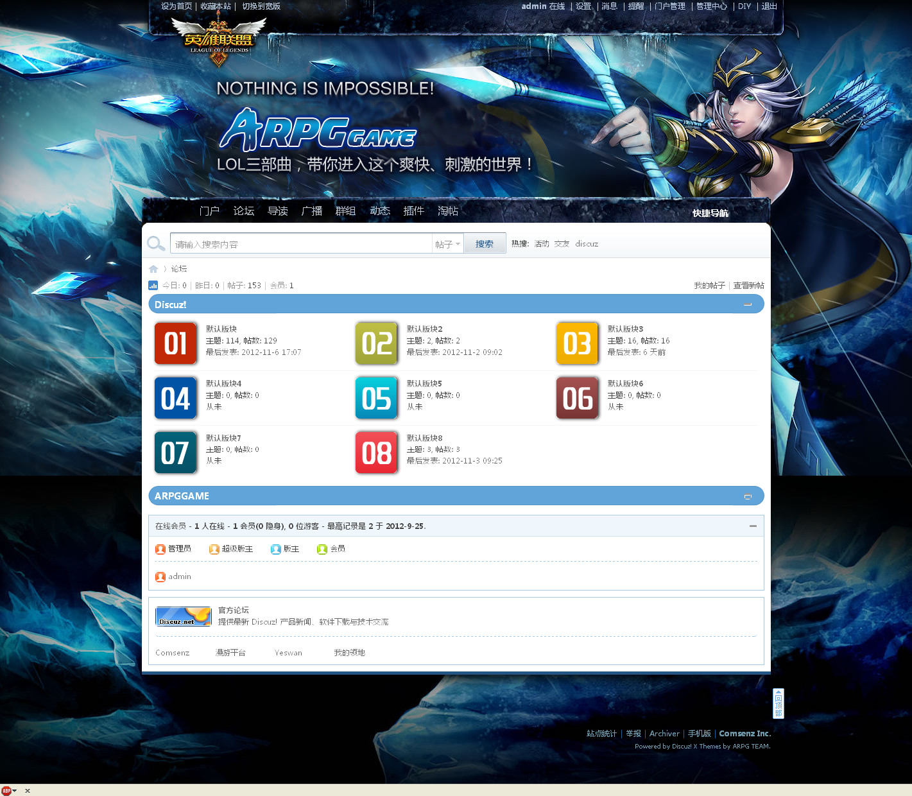The width and height of the screenshot is (912, 796).
Task: Open forum board icon 02
Action: coord(377,343)
